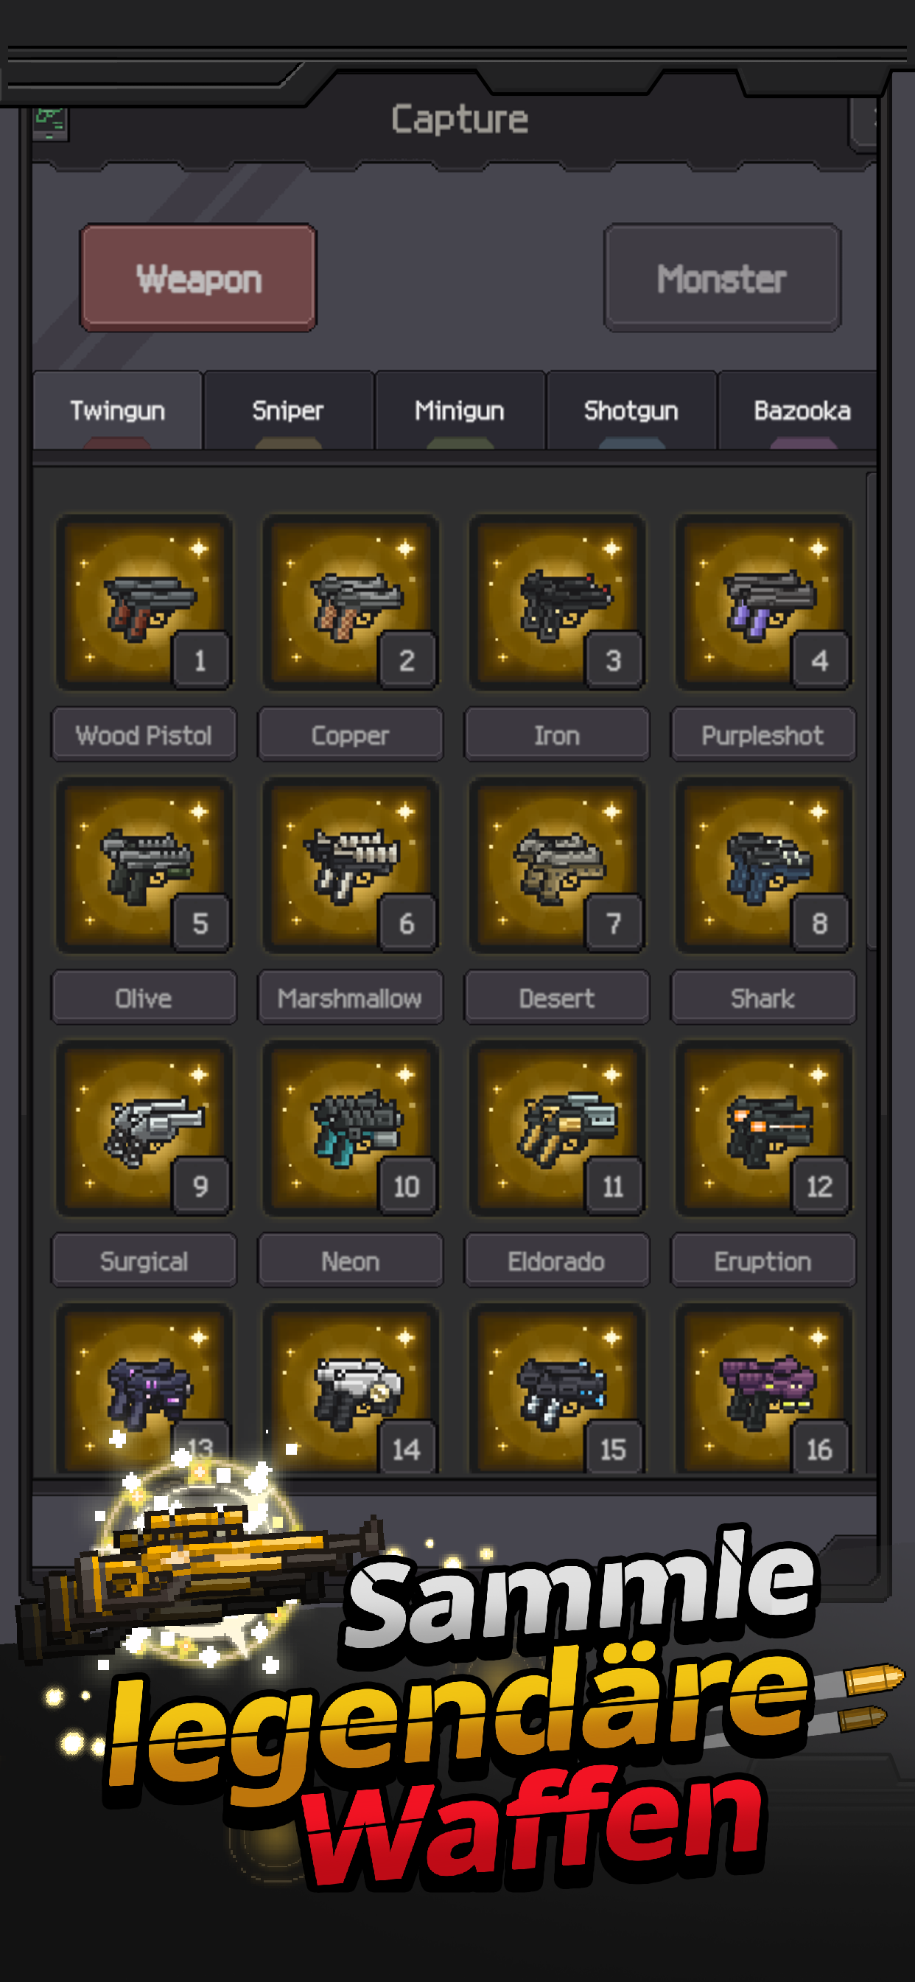Select the Wood Pistol weapon icon
915x1982 pixels.
(144, 602)
